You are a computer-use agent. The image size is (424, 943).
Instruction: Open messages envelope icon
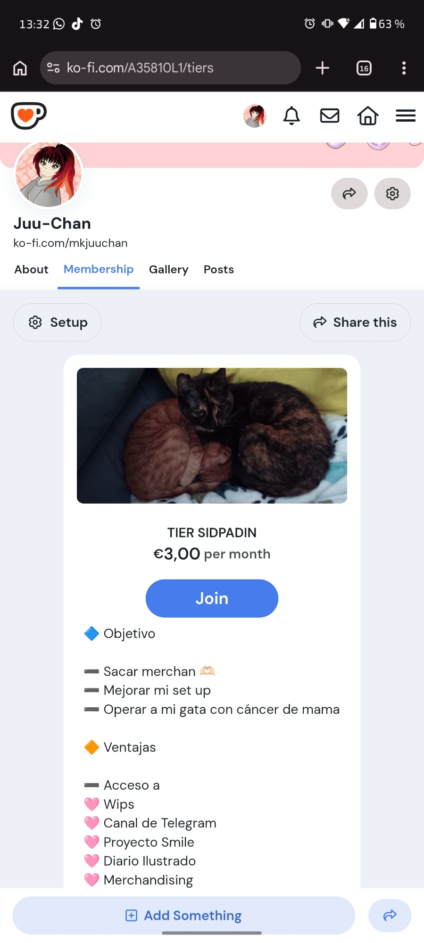[x=330, y=116]
